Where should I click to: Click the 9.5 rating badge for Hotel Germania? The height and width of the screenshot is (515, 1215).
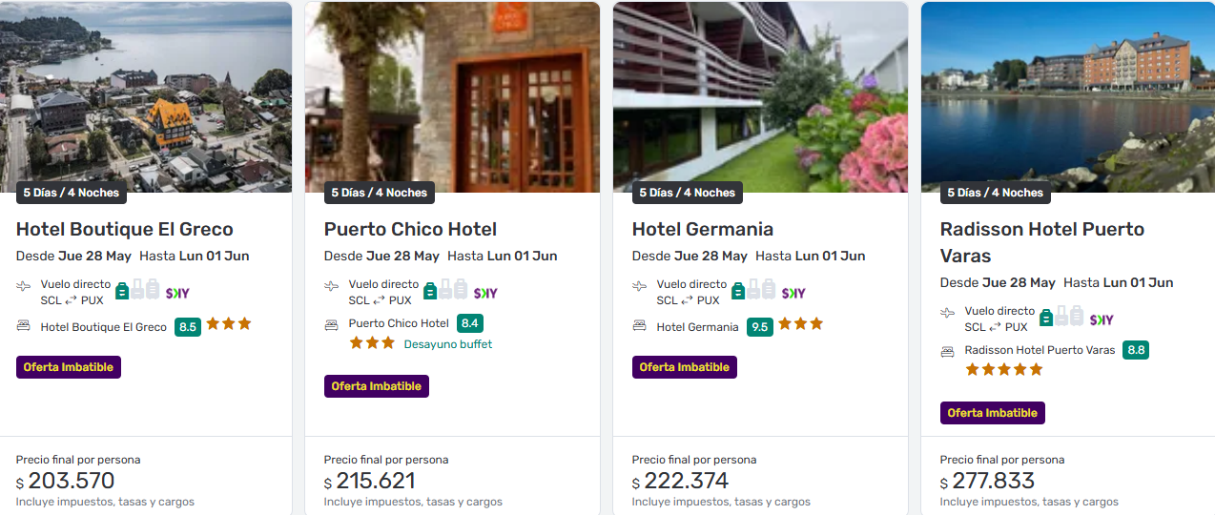coord(759,327)
